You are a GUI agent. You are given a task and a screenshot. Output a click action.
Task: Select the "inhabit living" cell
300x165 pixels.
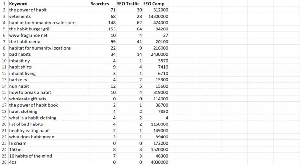(x=49, y=73)
